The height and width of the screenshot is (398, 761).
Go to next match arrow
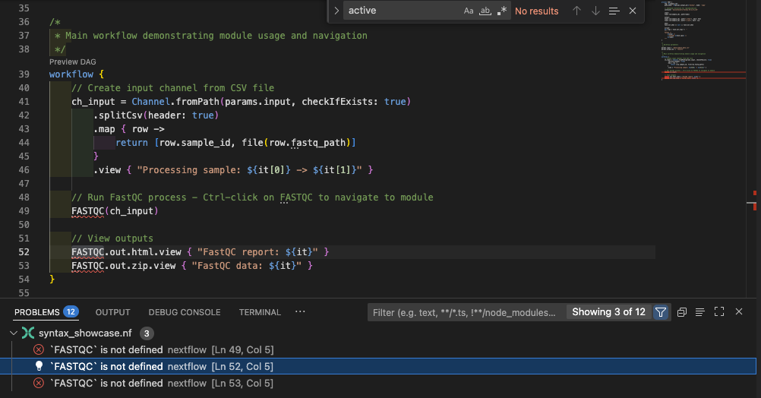(595, 11)
